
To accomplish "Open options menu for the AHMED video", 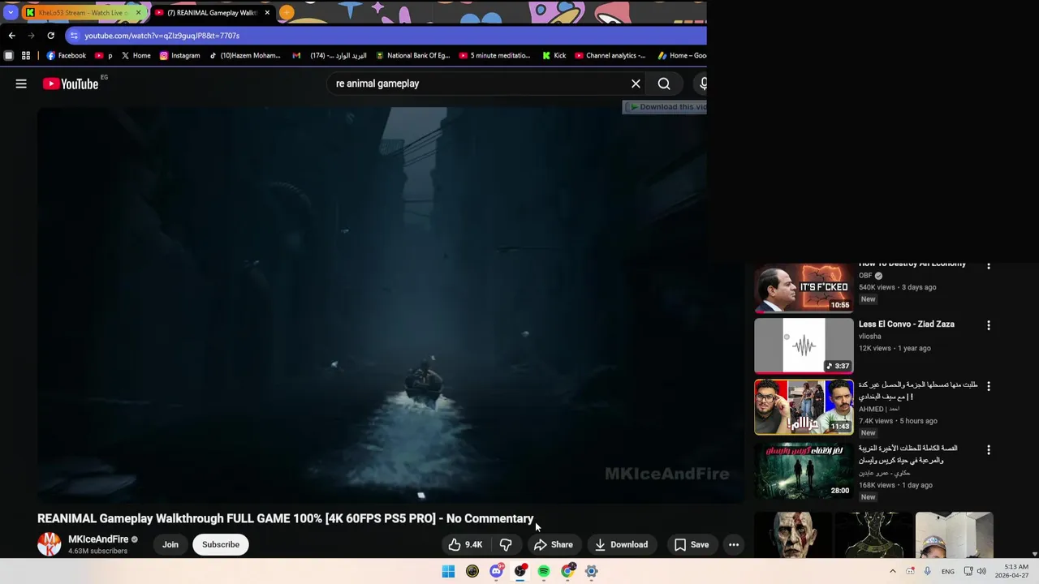I will [x=988, y=386].
